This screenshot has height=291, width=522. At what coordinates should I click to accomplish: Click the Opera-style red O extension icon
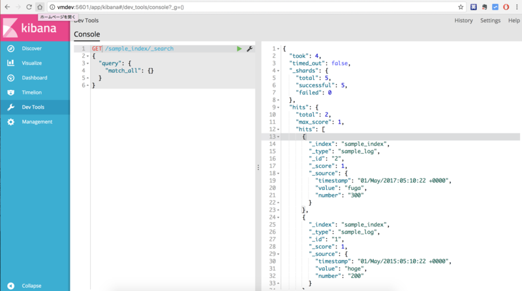click(x=506, y=7)
